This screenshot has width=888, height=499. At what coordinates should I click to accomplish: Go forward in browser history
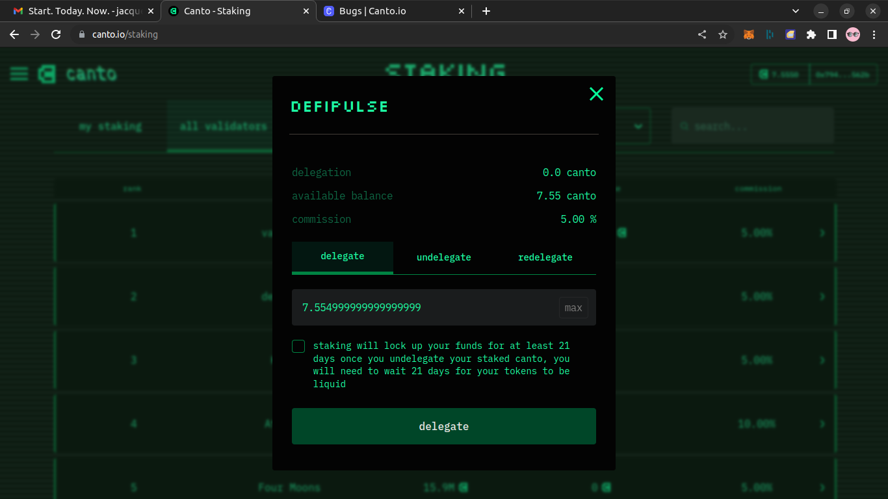tap(35, 34)
